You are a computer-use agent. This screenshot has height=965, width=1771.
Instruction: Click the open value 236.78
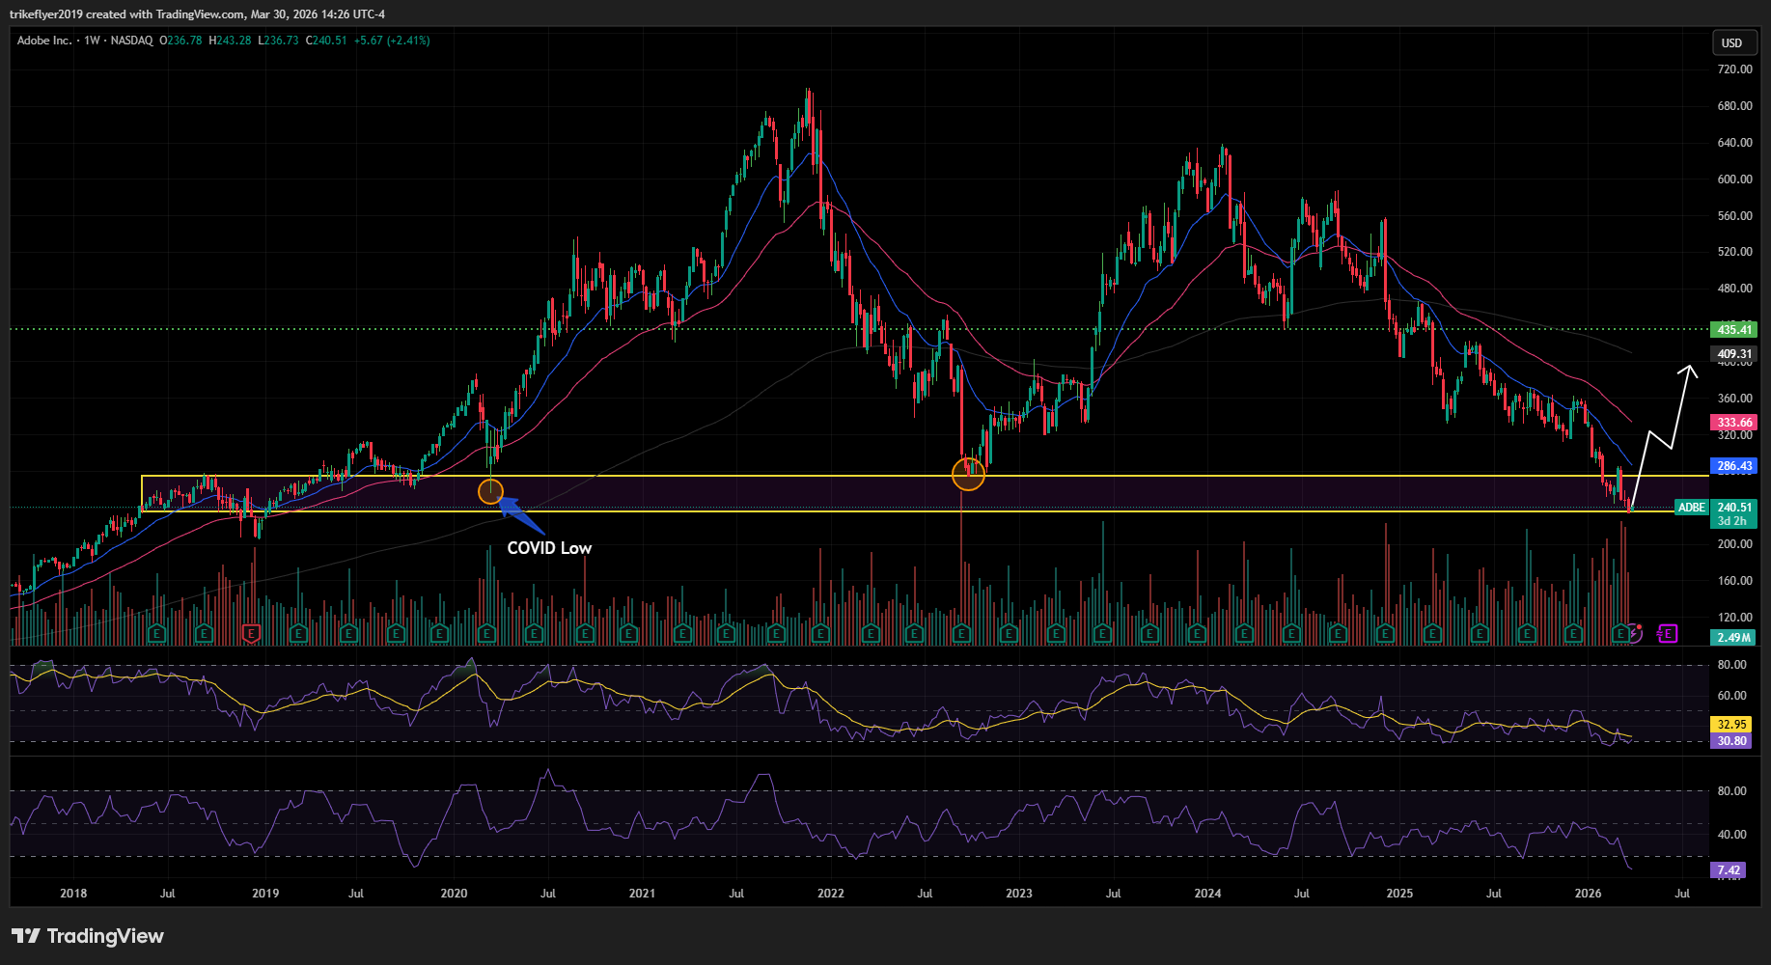(185, 41)
